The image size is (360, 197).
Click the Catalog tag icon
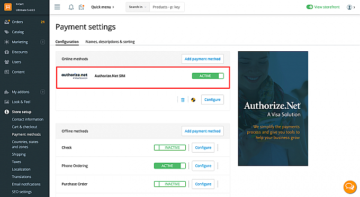coord(7,32)
